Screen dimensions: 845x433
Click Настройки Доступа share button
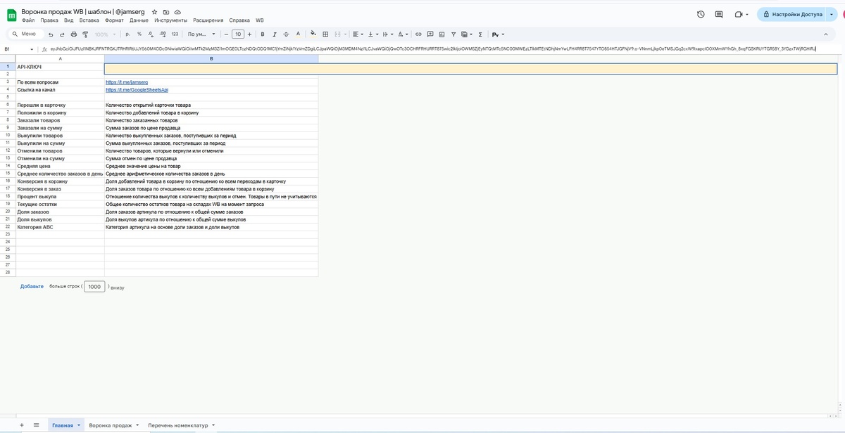792,14
